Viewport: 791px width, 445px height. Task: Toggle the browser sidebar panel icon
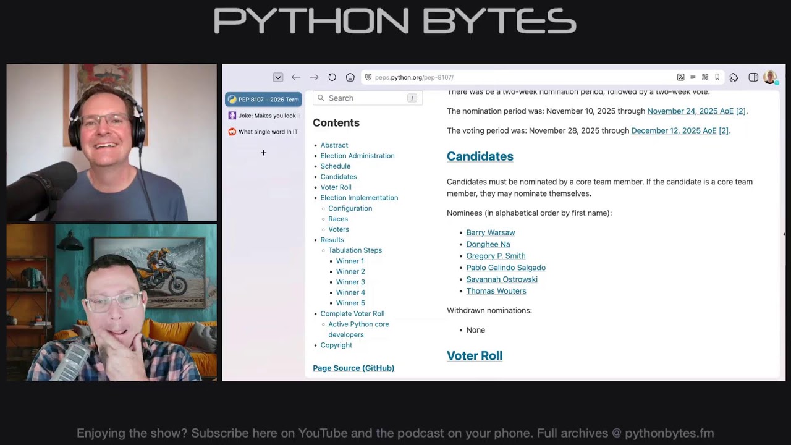click(753, 77)
